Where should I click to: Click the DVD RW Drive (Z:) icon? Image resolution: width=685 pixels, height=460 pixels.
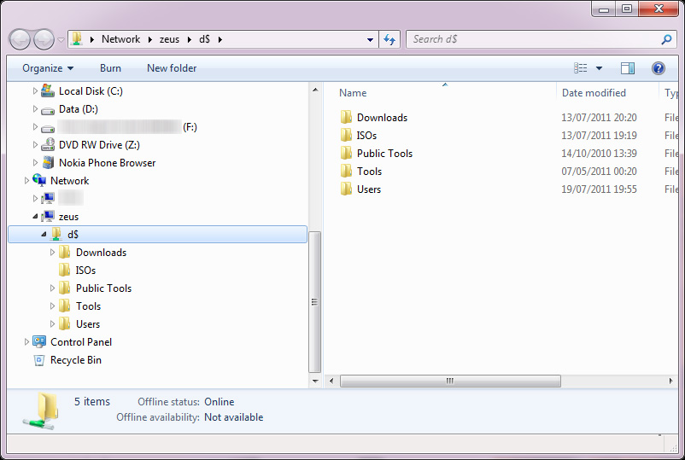pos(48,144)
